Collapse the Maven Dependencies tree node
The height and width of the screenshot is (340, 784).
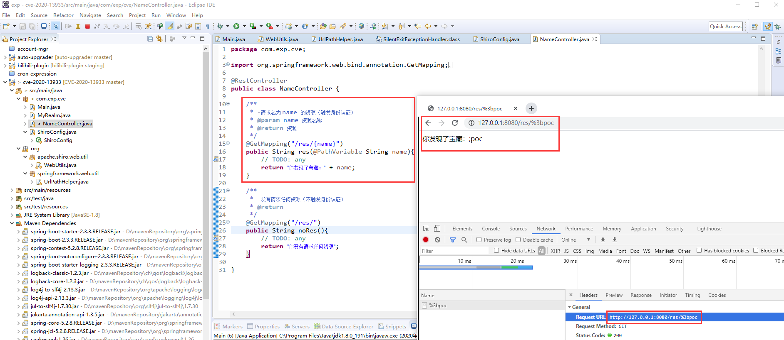coord(12,223)
